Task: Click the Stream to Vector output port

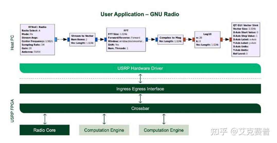Action: [96, 39]
